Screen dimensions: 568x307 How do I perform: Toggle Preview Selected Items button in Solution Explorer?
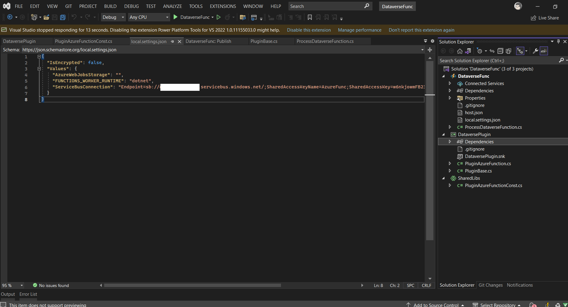(x=544, y=51)
